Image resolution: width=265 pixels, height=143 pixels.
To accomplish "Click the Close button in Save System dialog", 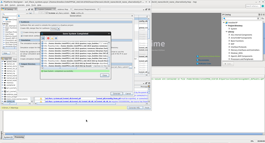I will [x=105, y=75].
